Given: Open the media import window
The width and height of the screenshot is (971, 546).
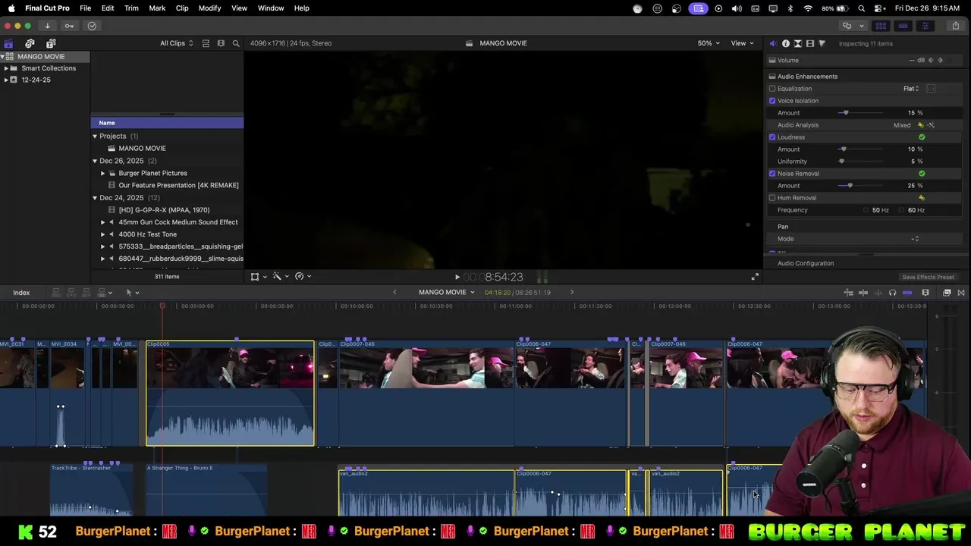Looking at the screenshot, I should [47, 26].
